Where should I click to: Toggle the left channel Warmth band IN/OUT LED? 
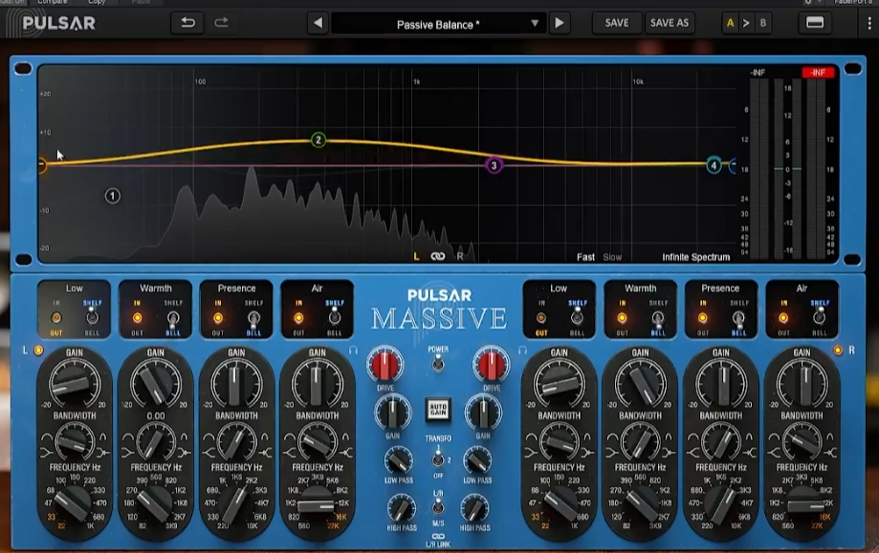[137, 318]
